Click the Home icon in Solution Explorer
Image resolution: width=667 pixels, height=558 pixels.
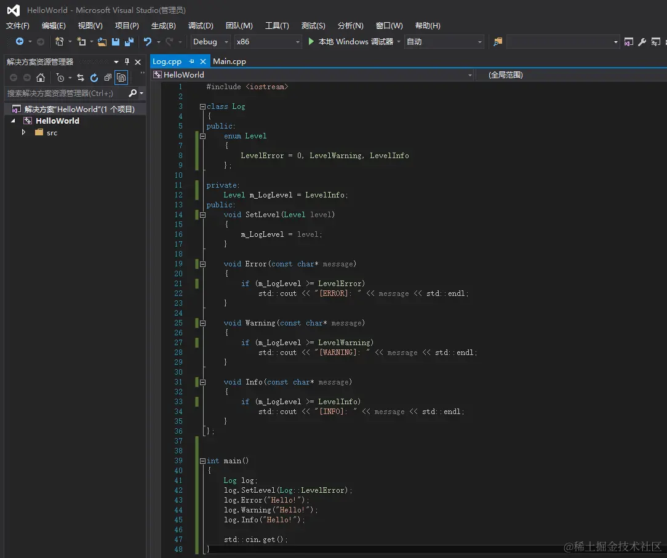(x=41, y=78)
